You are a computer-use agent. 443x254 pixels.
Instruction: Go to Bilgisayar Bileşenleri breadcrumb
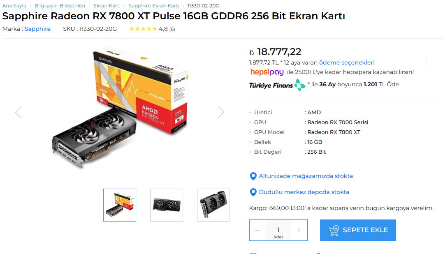60,6
